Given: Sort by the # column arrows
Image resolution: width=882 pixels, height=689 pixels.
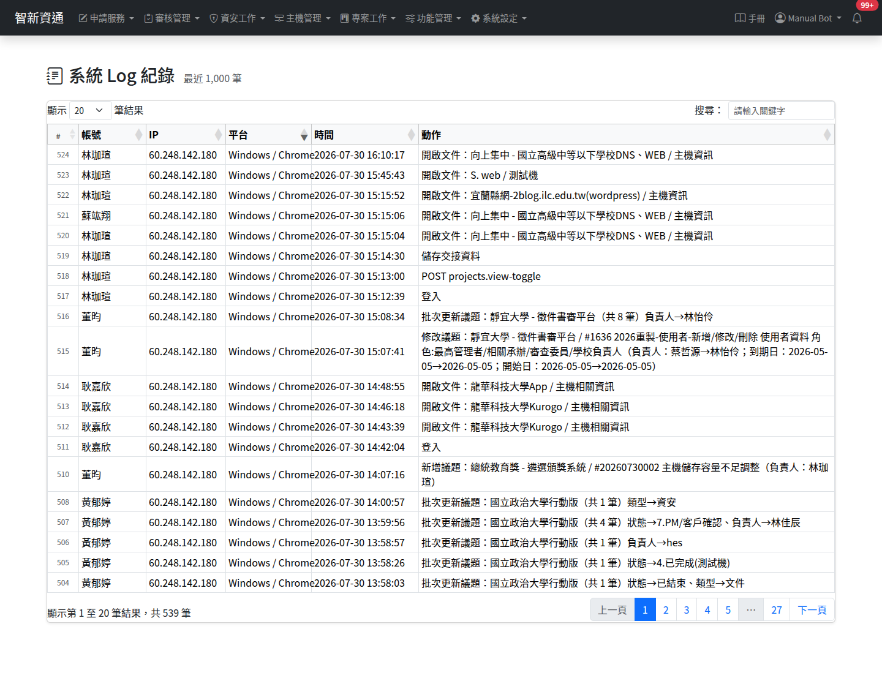Looking at the screenshot, I should [72, 135].
